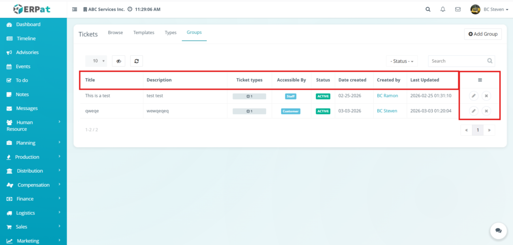Open BC Ramon creator link

(387, 96)
